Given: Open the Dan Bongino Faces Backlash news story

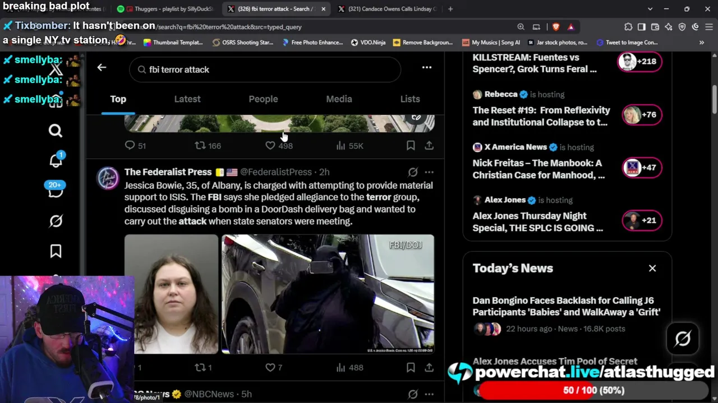Looking at the screenshot, I should 567,306.
